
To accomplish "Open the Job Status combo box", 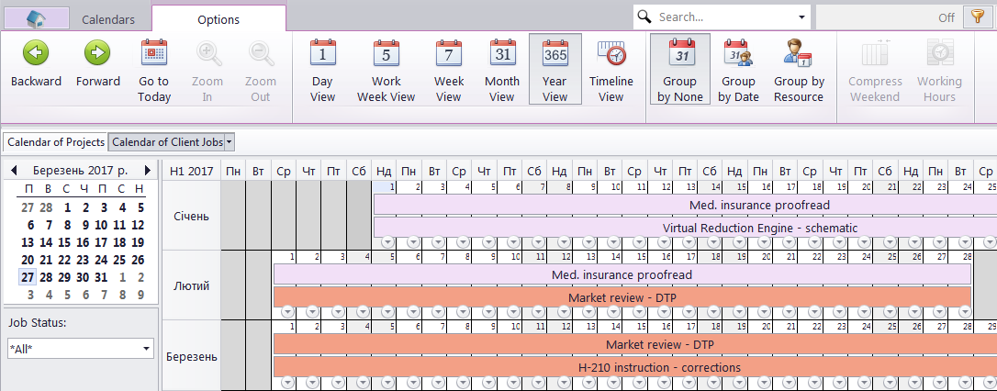I will pos(79,349).
